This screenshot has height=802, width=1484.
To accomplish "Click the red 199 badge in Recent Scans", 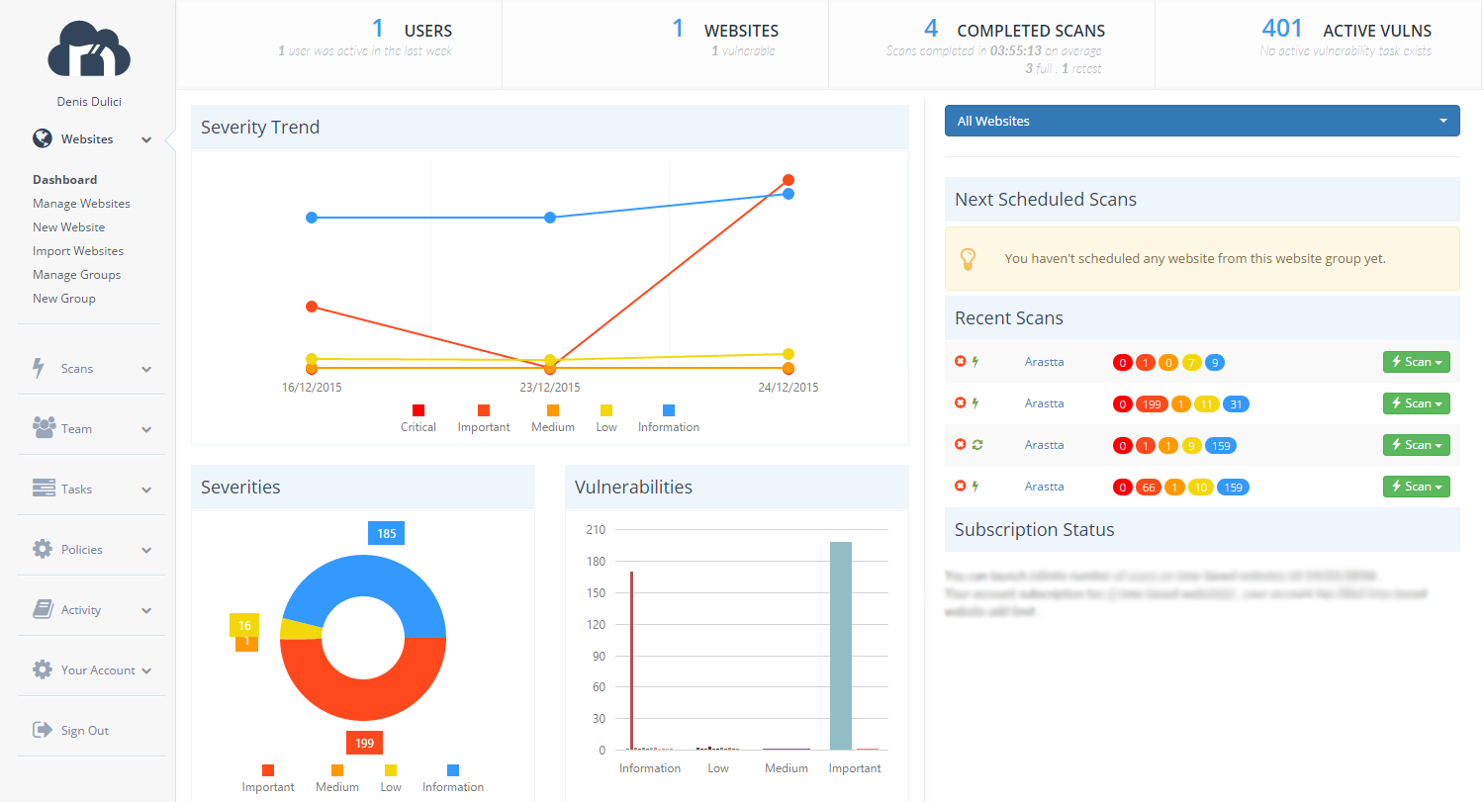I will pos(1152,403).
